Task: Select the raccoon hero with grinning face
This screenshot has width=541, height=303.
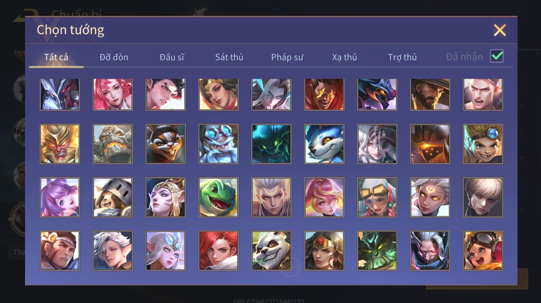Action: tap(166, 144)
